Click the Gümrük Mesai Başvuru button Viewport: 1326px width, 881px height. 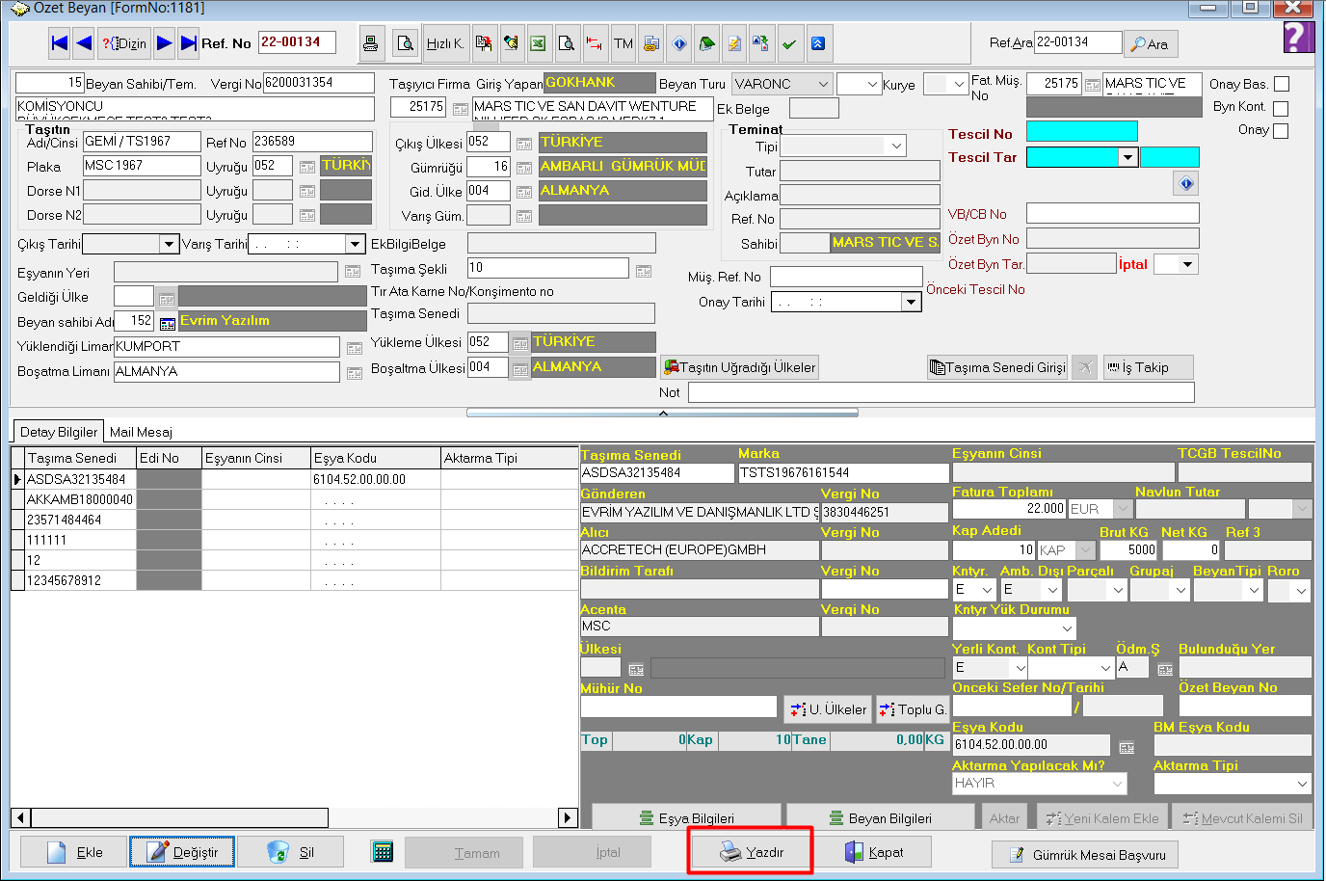pyautogui.click(x=1085, y=855)
